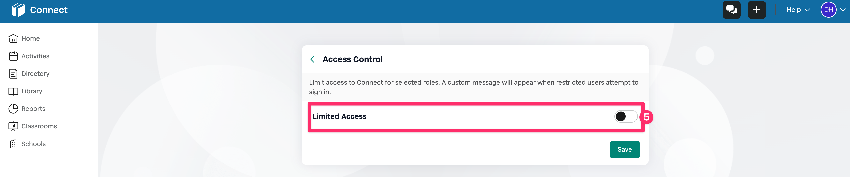The width and height of the screenshot is (850, 177).
Task: Click the Reports pie chart icon
Action: pos(13,109)
